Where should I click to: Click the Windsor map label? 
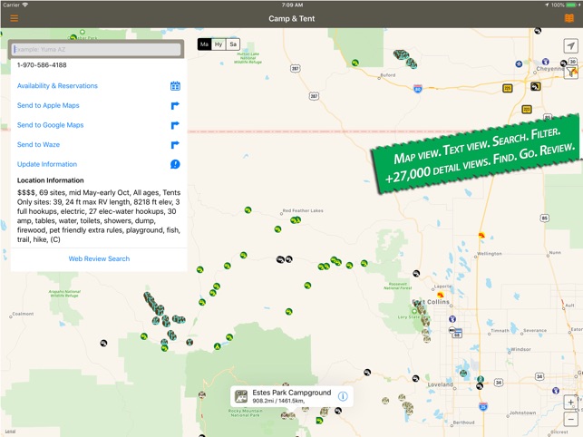point(520,349)
